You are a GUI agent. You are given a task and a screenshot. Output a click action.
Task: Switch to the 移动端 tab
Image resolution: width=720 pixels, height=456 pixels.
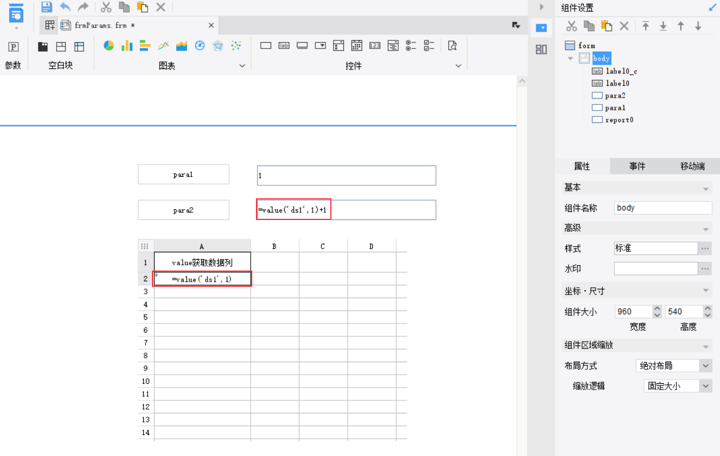click(x=693, y=167)
